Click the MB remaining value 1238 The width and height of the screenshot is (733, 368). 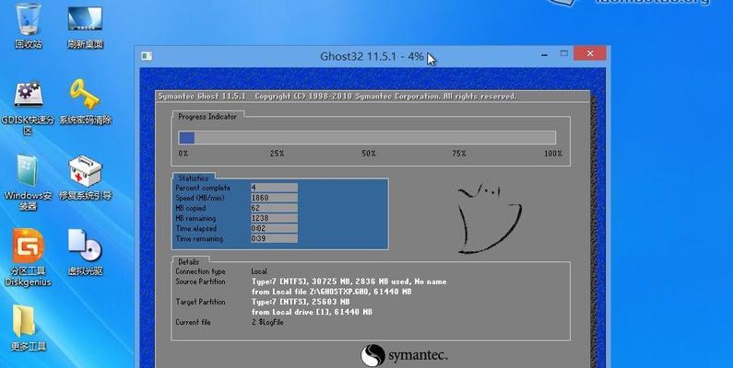274,218
